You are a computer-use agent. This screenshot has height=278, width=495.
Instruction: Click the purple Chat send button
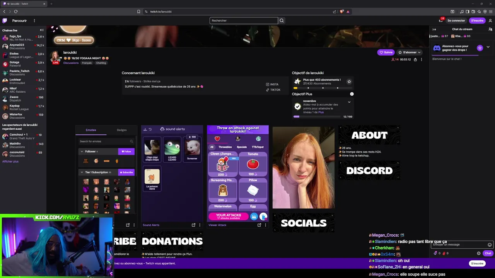488,253
